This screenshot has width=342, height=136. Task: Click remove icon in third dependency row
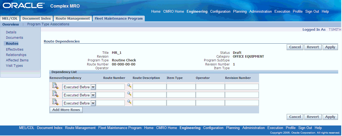click(x=55, y=102)
